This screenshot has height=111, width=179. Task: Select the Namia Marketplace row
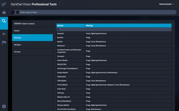point(114,101)
